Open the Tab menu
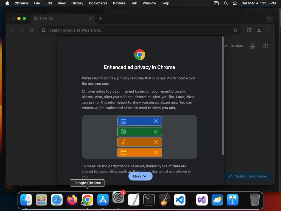The image size is (281, 211). point(134,3)
